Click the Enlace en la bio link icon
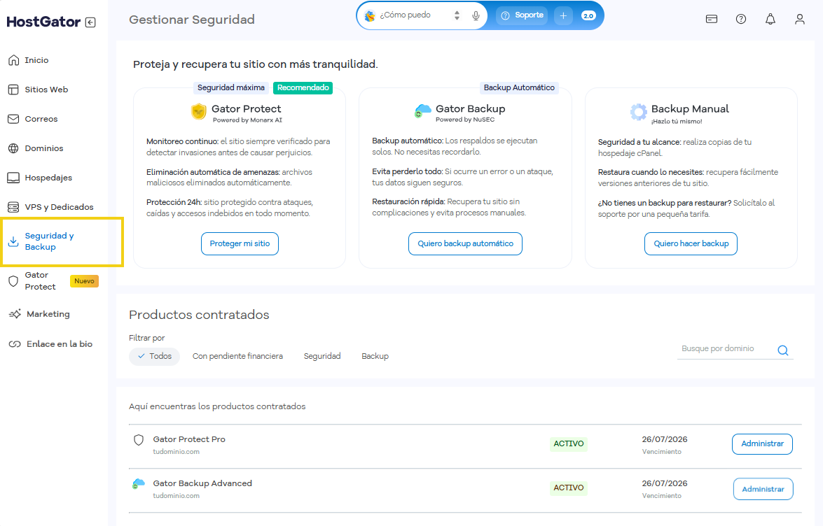This screenshot has height=526, width=823. click(15, 344)
